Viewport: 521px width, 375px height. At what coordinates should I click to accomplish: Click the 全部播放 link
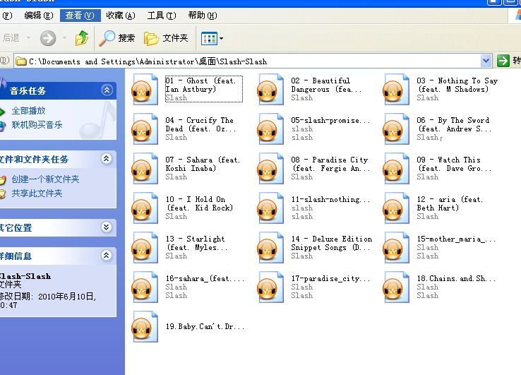coord(28,111)
